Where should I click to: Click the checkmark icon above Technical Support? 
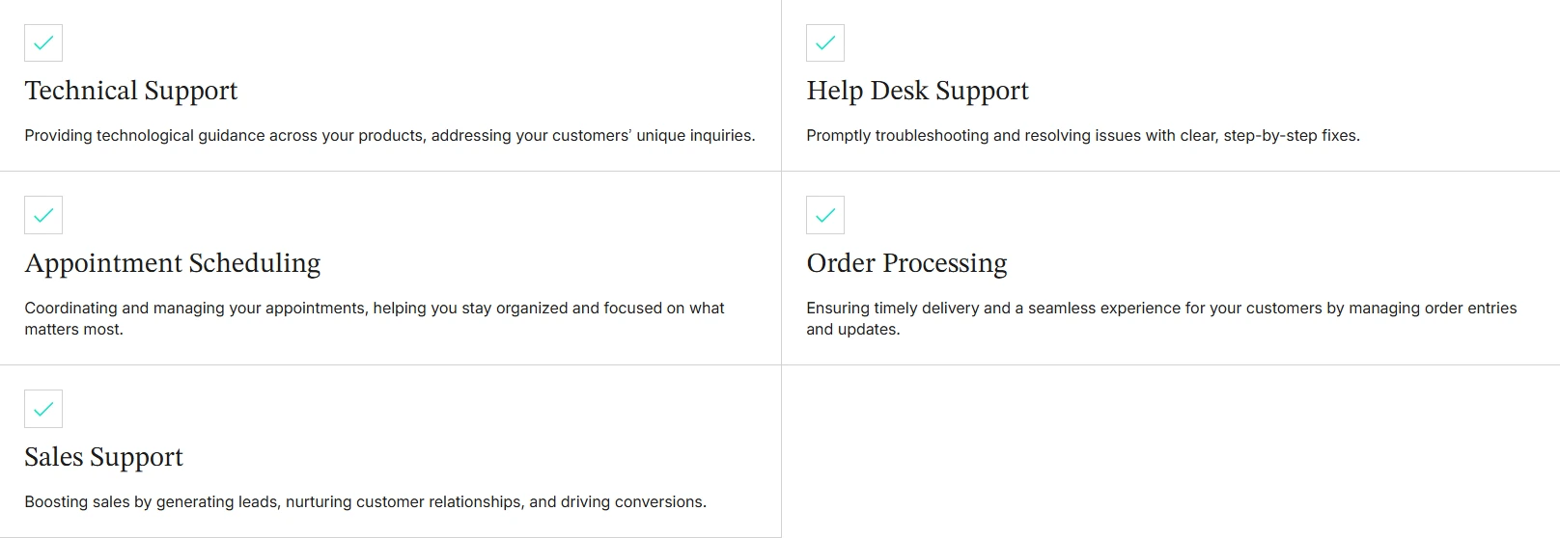[43, 42]
